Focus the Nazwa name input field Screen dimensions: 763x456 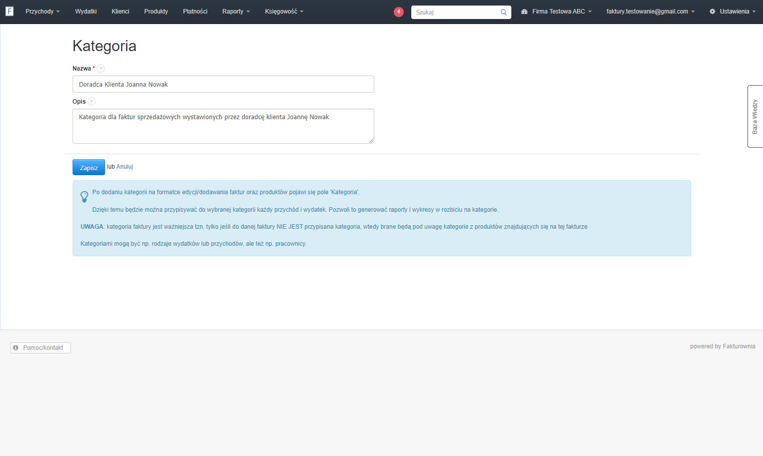[x=223, y=84]
